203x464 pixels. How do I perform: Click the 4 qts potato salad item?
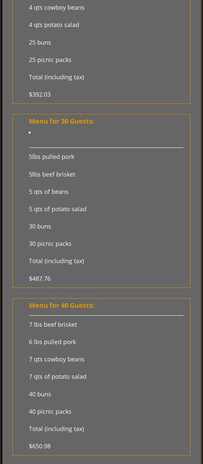click(54, 25)
